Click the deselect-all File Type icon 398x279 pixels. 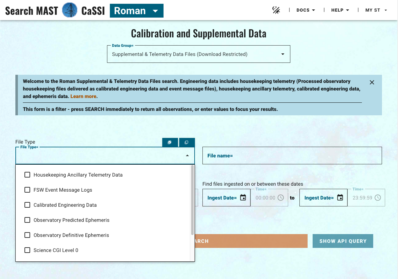[x=187, y=142]
